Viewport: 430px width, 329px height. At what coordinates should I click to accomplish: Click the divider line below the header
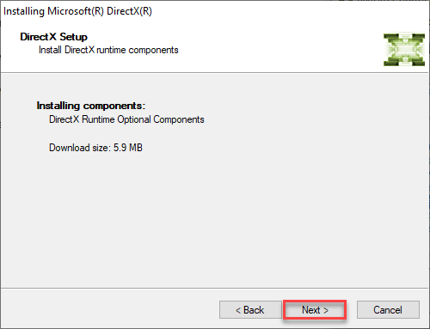tap(215, 73)
